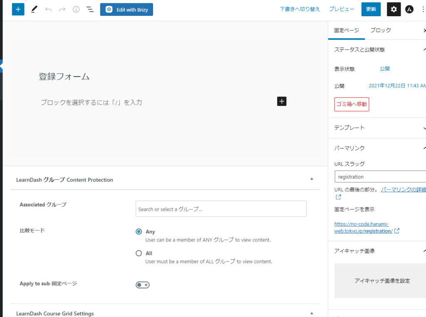The image size is (426, 317).
Task: Select the 固定ページ tab
Action: pyautogui.click(x=347, y=30)
